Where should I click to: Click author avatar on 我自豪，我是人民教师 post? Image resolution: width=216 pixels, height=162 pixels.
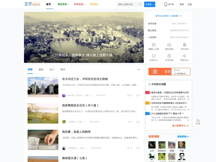click(x=64, y=148)
